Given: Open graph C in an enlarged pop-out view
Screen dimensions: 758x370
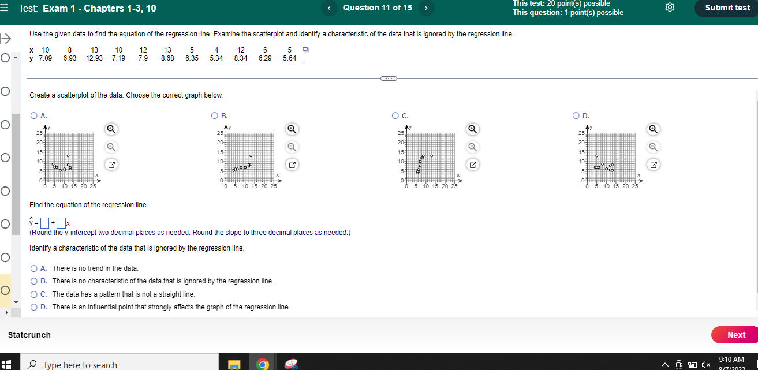Looking at the screenshot, I should point(472,165).
